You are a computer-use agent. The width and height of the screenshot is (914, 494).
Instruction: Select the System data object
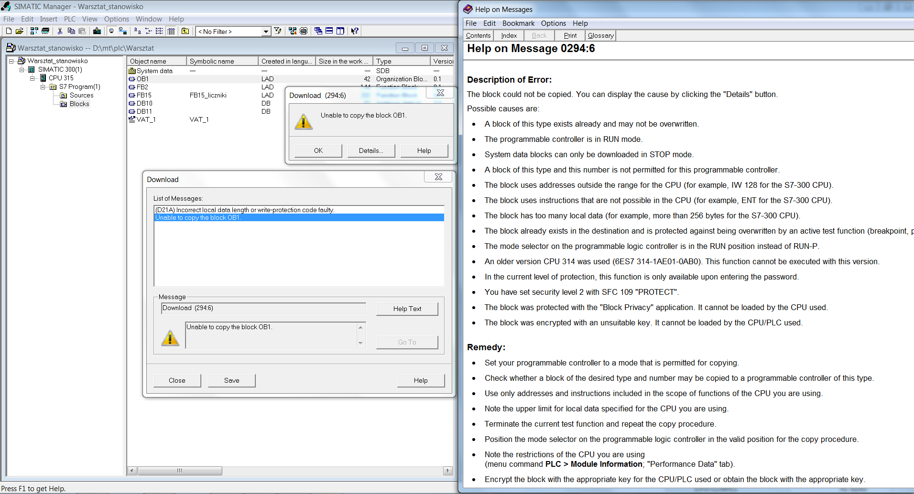tap(154, 71)
